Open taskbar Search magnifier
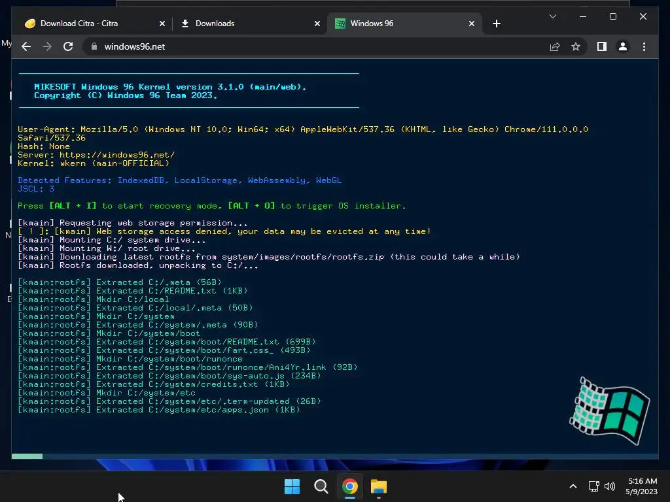Image resolution: width=670 pixels, height=502 pixels. (321, 486)
